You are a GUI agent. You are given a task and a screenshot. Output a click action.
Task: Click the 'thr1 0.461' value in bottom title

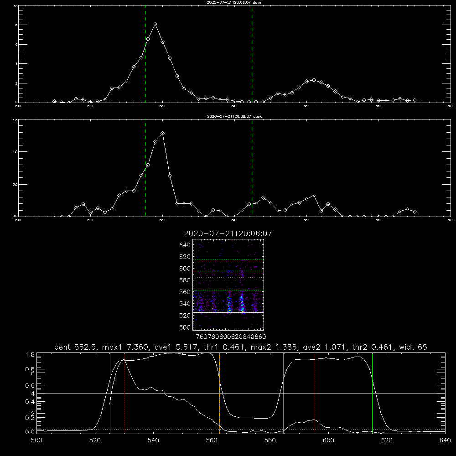223,347
